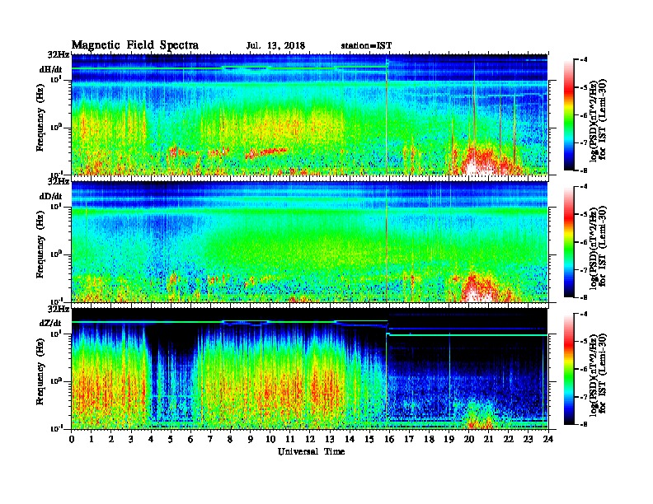
Task: Click the "-7" tick on the dZ/dt colorbar
Action: [585, 397]
